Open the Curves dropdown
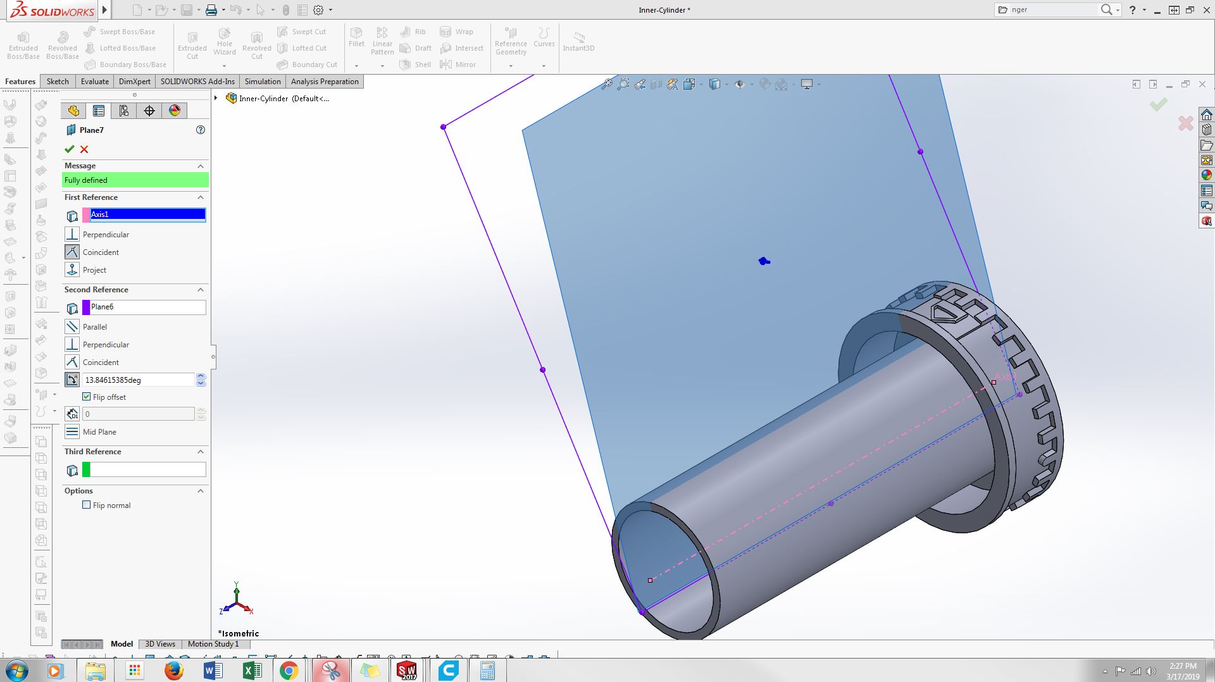The width and height of the screenshot is (1215, 682). 544,66
